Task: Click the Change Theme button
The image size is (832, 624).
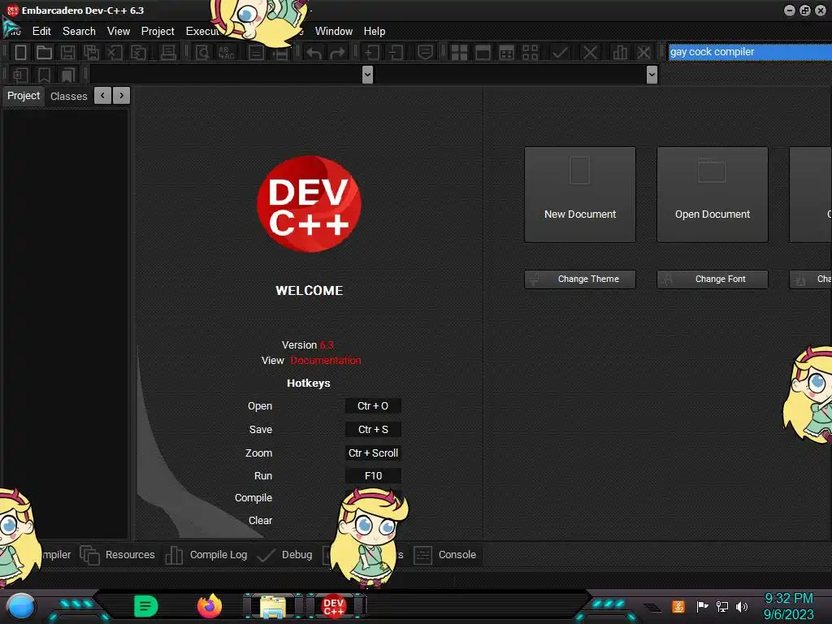Action: coord(580,279)
